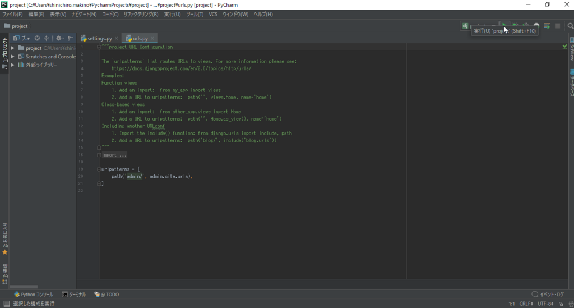The height and width of the screenshot is (308, 574).
Task: Open ファイル(F) menu
Action: click(x=12, y=14)
